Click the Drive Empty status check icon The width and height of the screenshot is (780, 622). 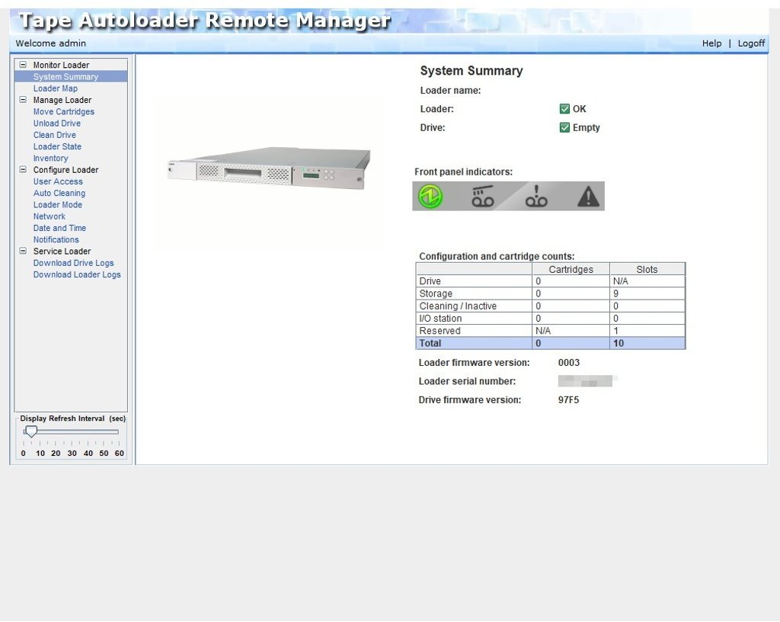pos(564,128)
